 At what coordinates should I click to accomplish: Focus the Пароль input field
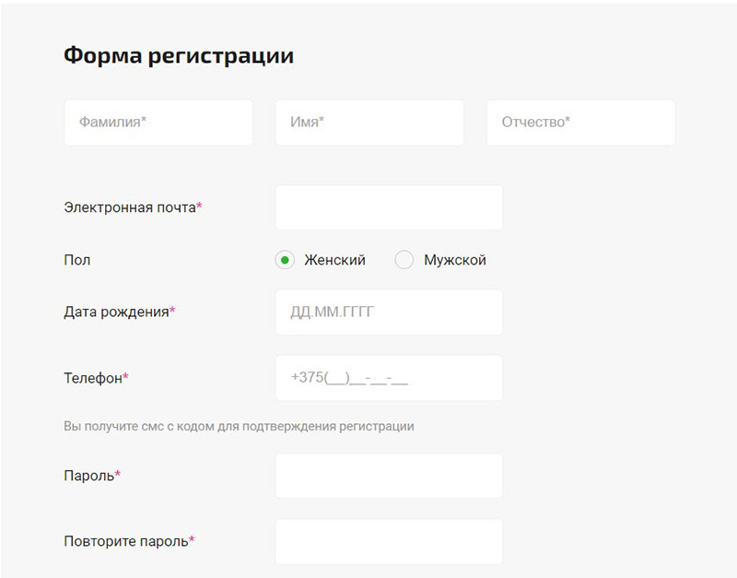[389, 476]
